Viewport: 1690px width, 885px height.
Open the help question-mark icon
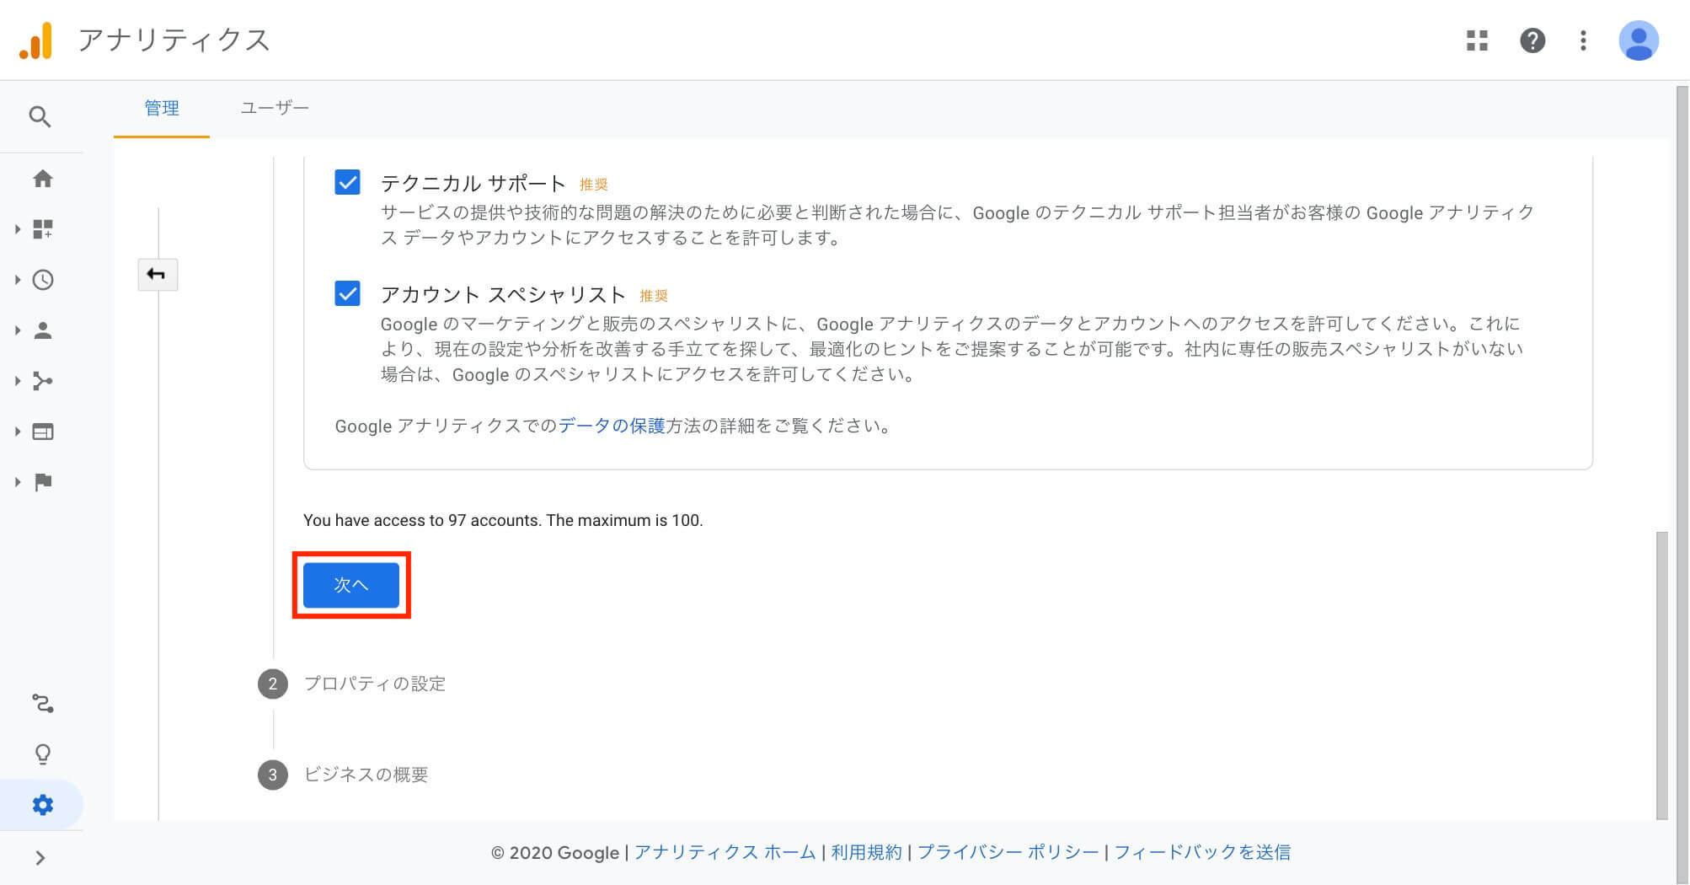click(x=1532, y=40)
